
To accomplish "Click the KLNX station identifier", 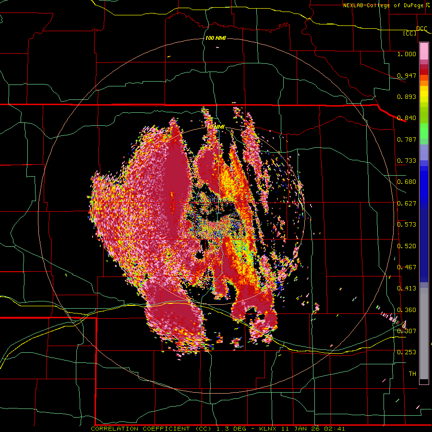I will coord(269,429).
